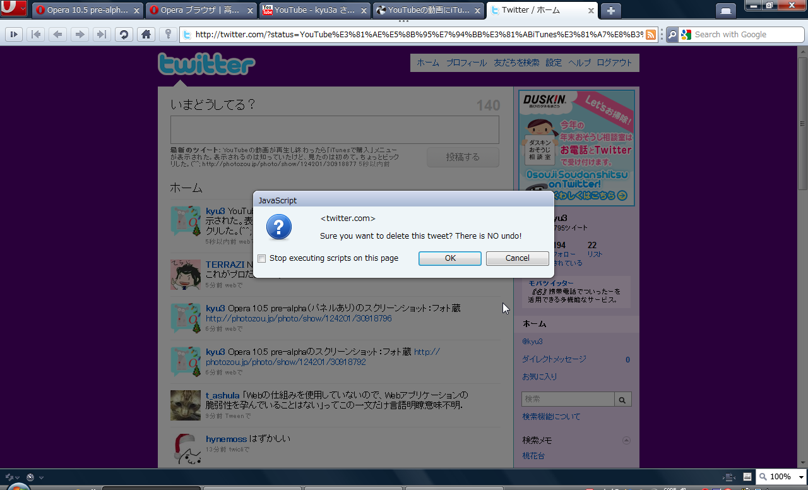Click ログアウト to sign out
This screenshot has width=808, height=490.
[614, 63]
